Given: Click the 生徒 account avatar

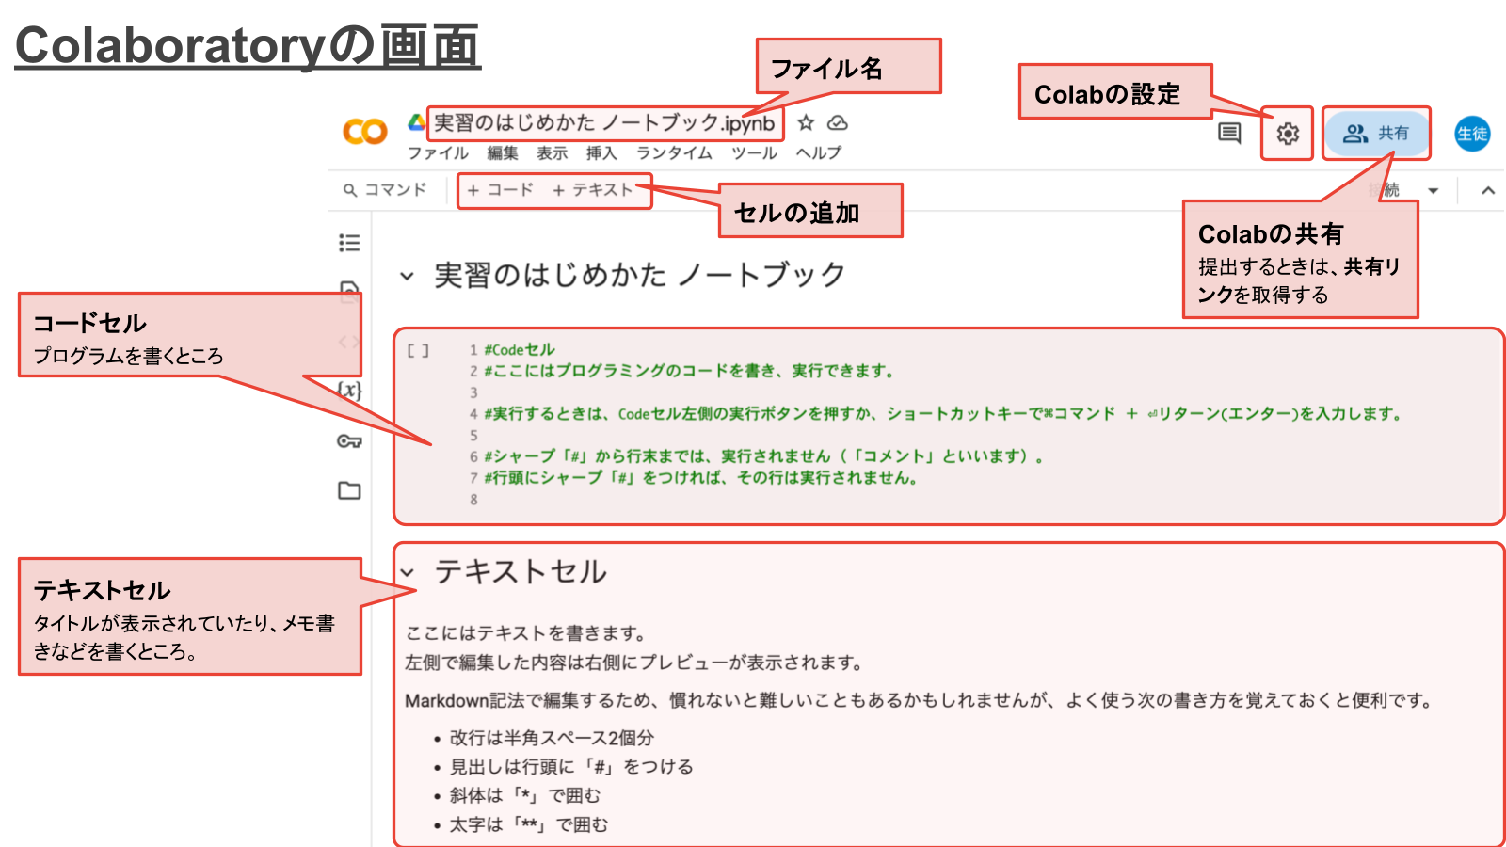Looking at the screenshot, I should 1472,134.
